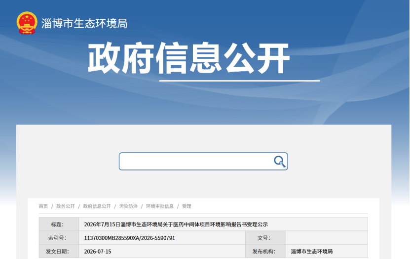Image resolution: width=410 pixels, height=259 pixels.
Task: Click the 政府信息公开 banner heading
Action: click(x=189, y=58)
